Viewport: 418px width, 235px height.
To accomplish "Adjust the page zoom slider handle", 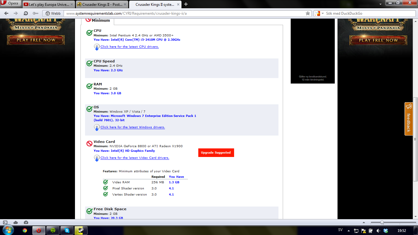I will tap(382, 222).
